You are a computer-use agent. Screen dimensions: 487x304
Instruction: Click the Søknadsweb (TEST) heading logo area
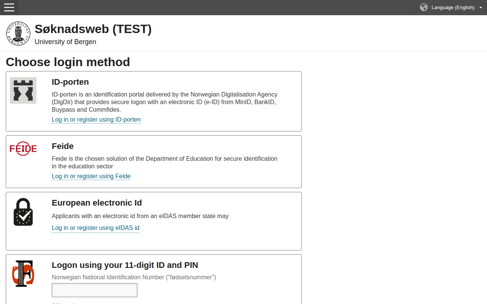pos(93,29)
